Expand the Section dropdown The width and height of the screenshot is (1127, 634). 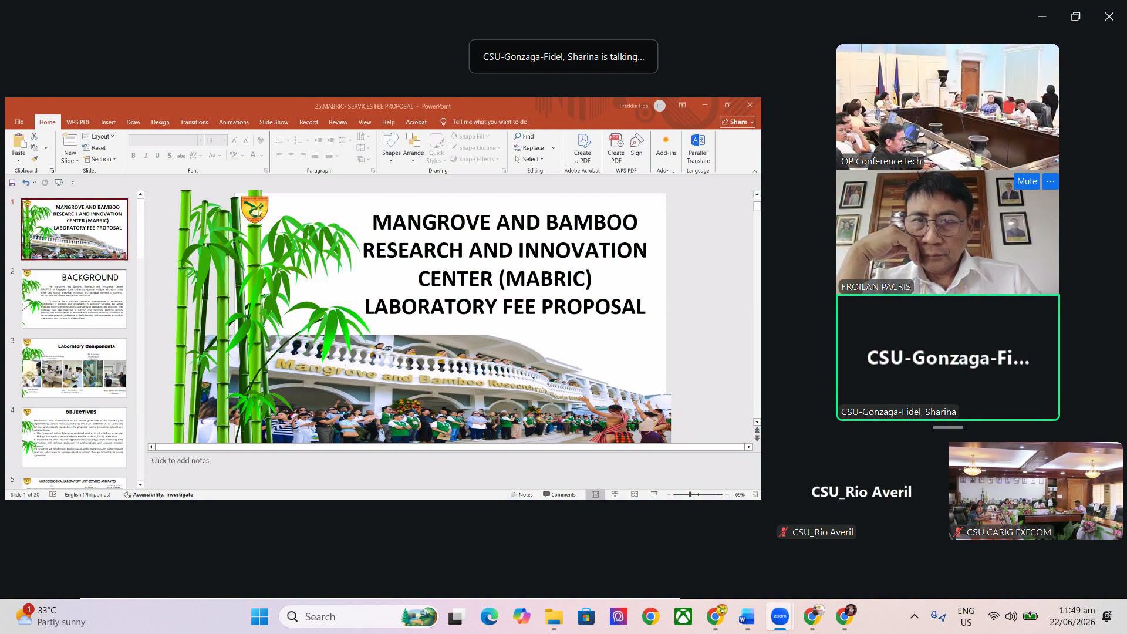(x=100, y=159)
